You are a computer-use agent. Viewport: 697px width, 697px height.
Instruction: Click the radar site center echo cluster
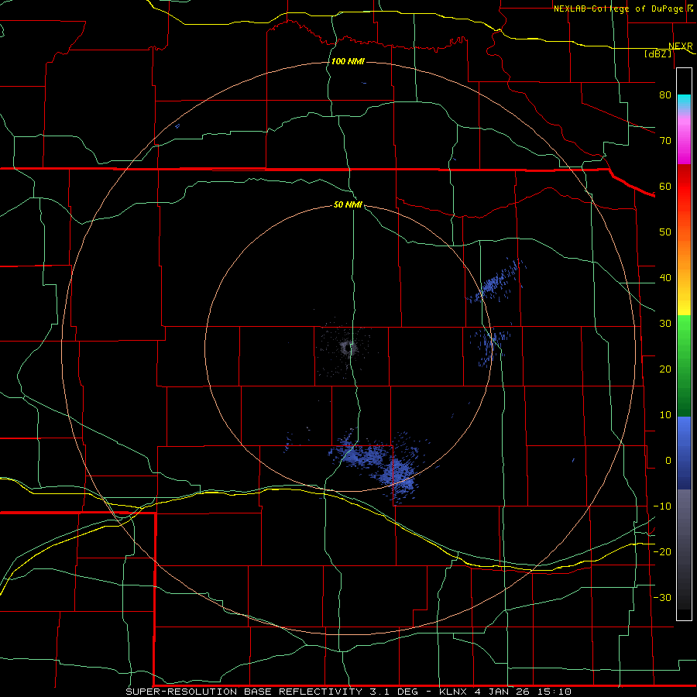(x=347, y=347)
